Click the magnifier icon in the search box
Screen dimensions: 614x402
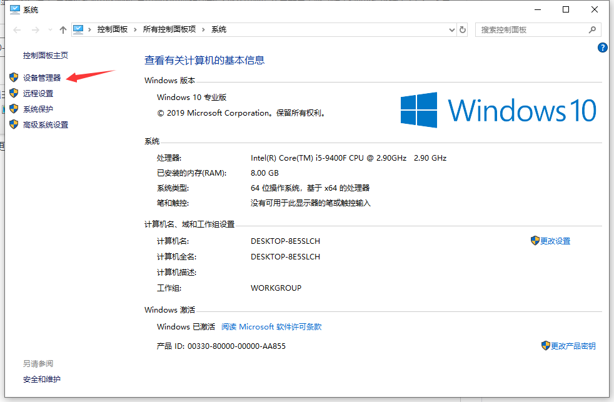pos(592,29)
